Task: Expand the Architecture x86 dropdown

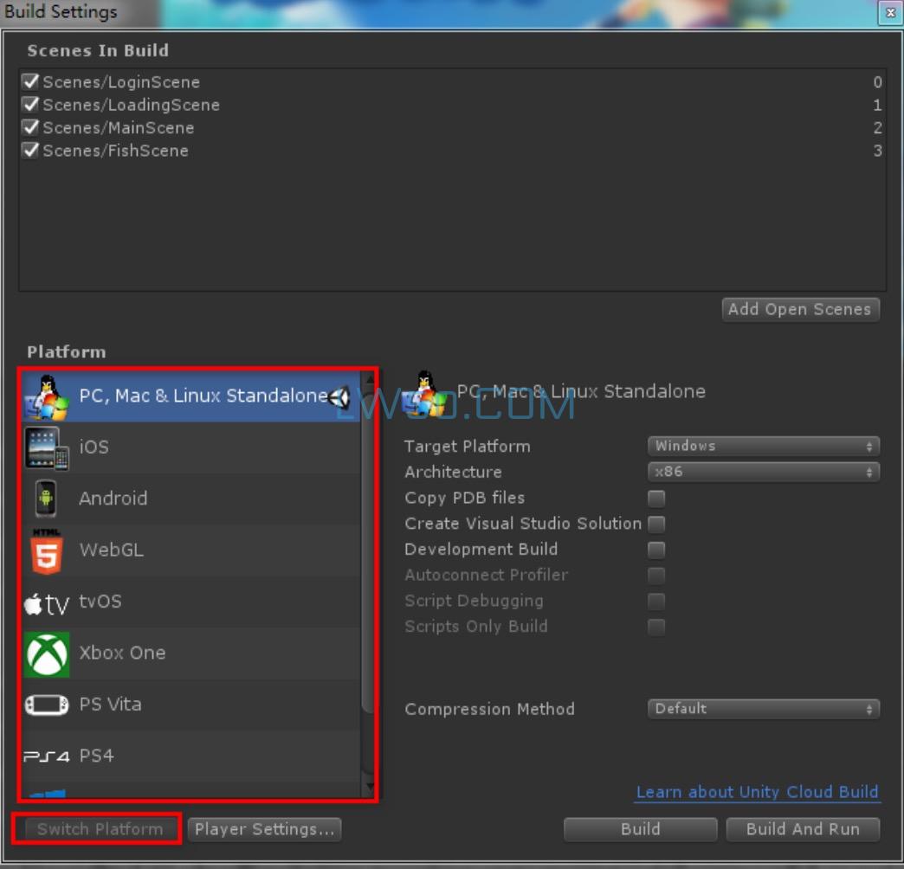Action: (x=763, y=473)
